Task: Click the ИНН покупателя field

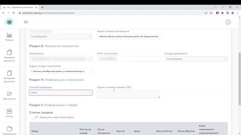Action: tap(128, 59)
